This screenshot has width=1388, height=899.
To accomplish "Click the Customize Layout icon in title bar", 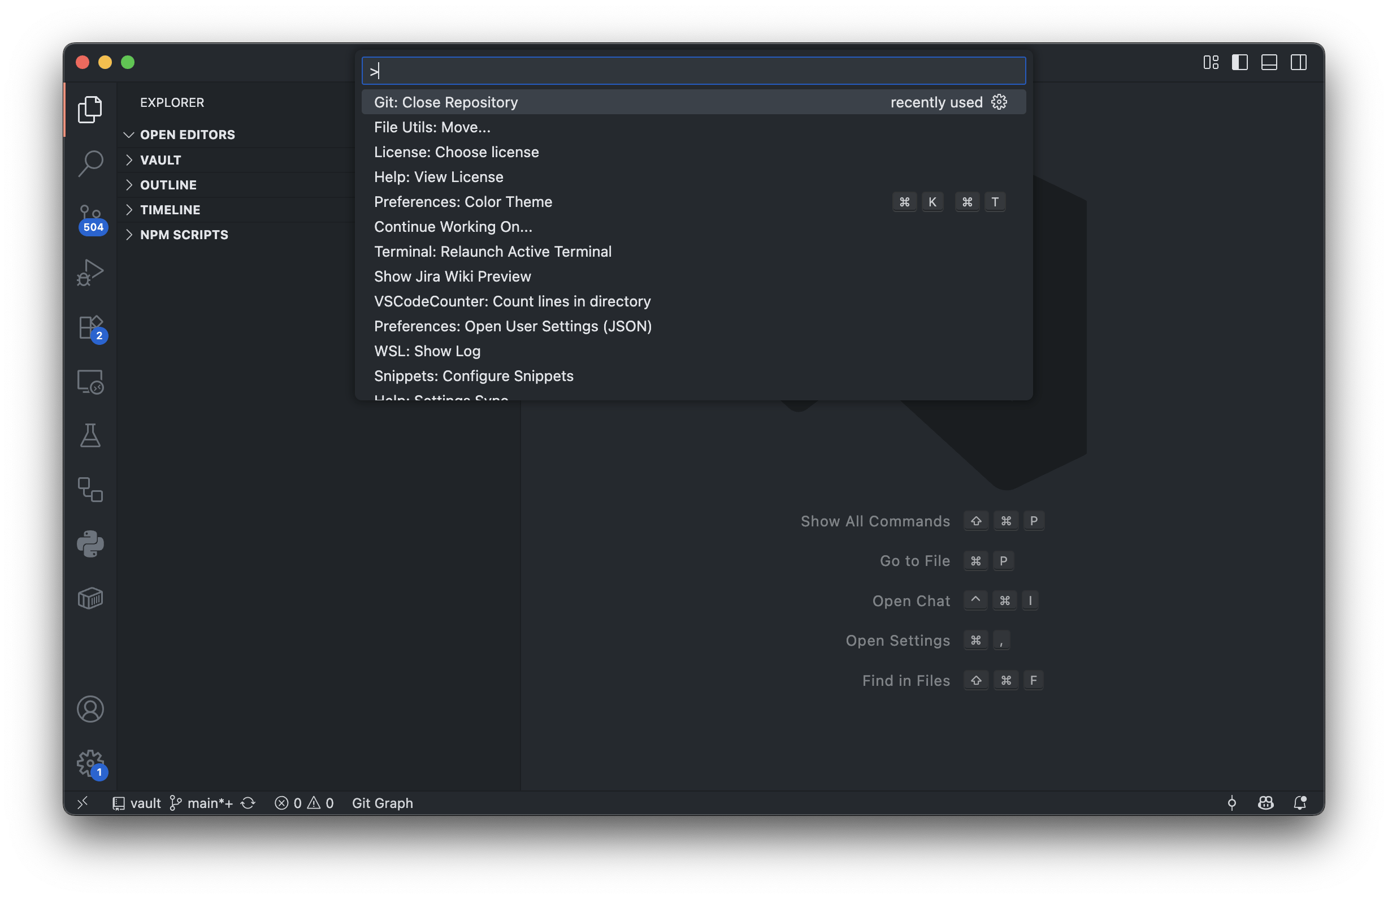I will pyautogui.click(x=1211, y=62).
